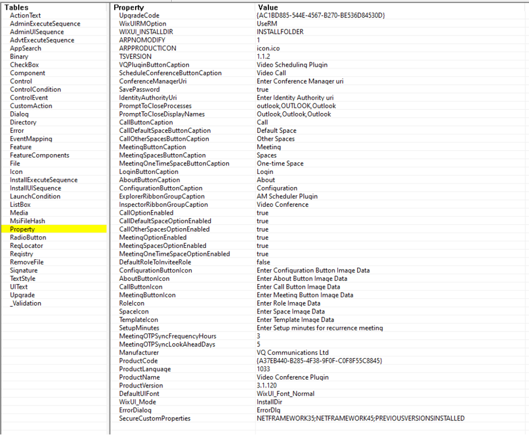Select Enter Conference Manager uri value
Viewport: 529px width, 435px height.
300,81
